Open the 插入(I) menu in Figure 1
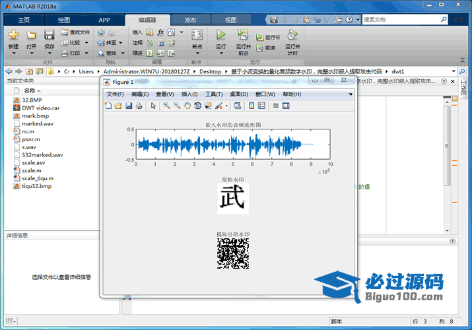 (189, 94)
